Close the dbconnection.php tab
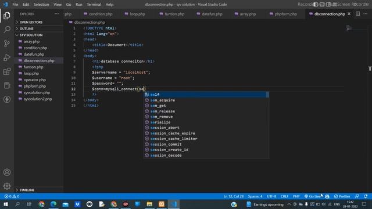Image resolution: width=372 pixels, height=209 pixels. [349, 14]
